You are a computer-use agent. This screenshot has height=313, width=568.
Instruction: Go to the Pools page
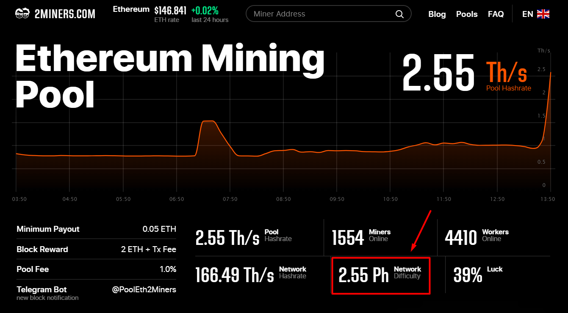pyautogui.click(x=467, y=14)
